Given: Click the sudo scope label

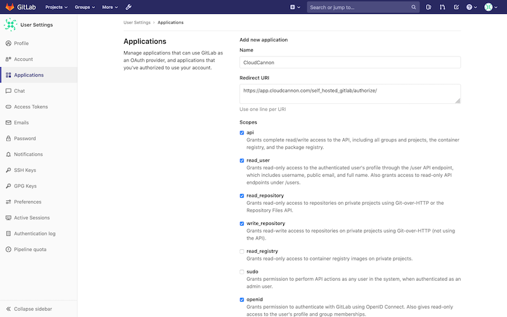Looking at the screenshot, I should [x=252, y=272].
